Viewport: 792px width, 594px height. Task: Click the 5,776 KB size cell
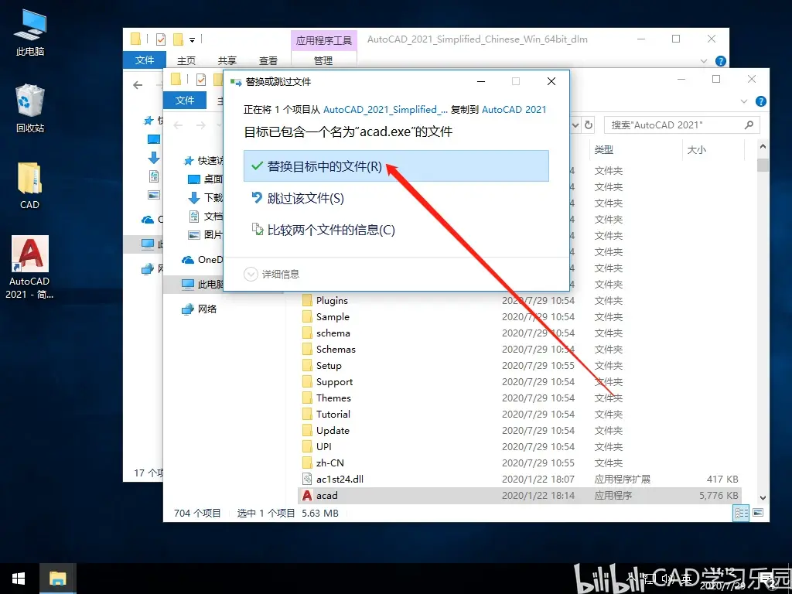pos(719,496)
